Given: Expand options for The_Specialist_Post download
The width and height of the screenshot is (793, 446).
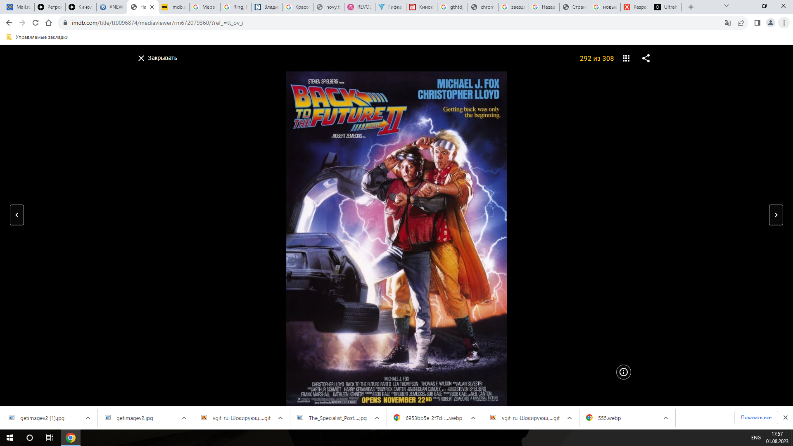Looking at the screenshot, I should tap(377, 418).
